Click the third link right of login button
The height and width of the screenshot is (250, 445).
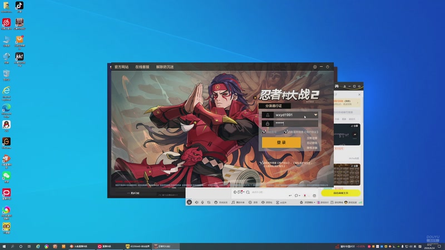pos(312,148)
